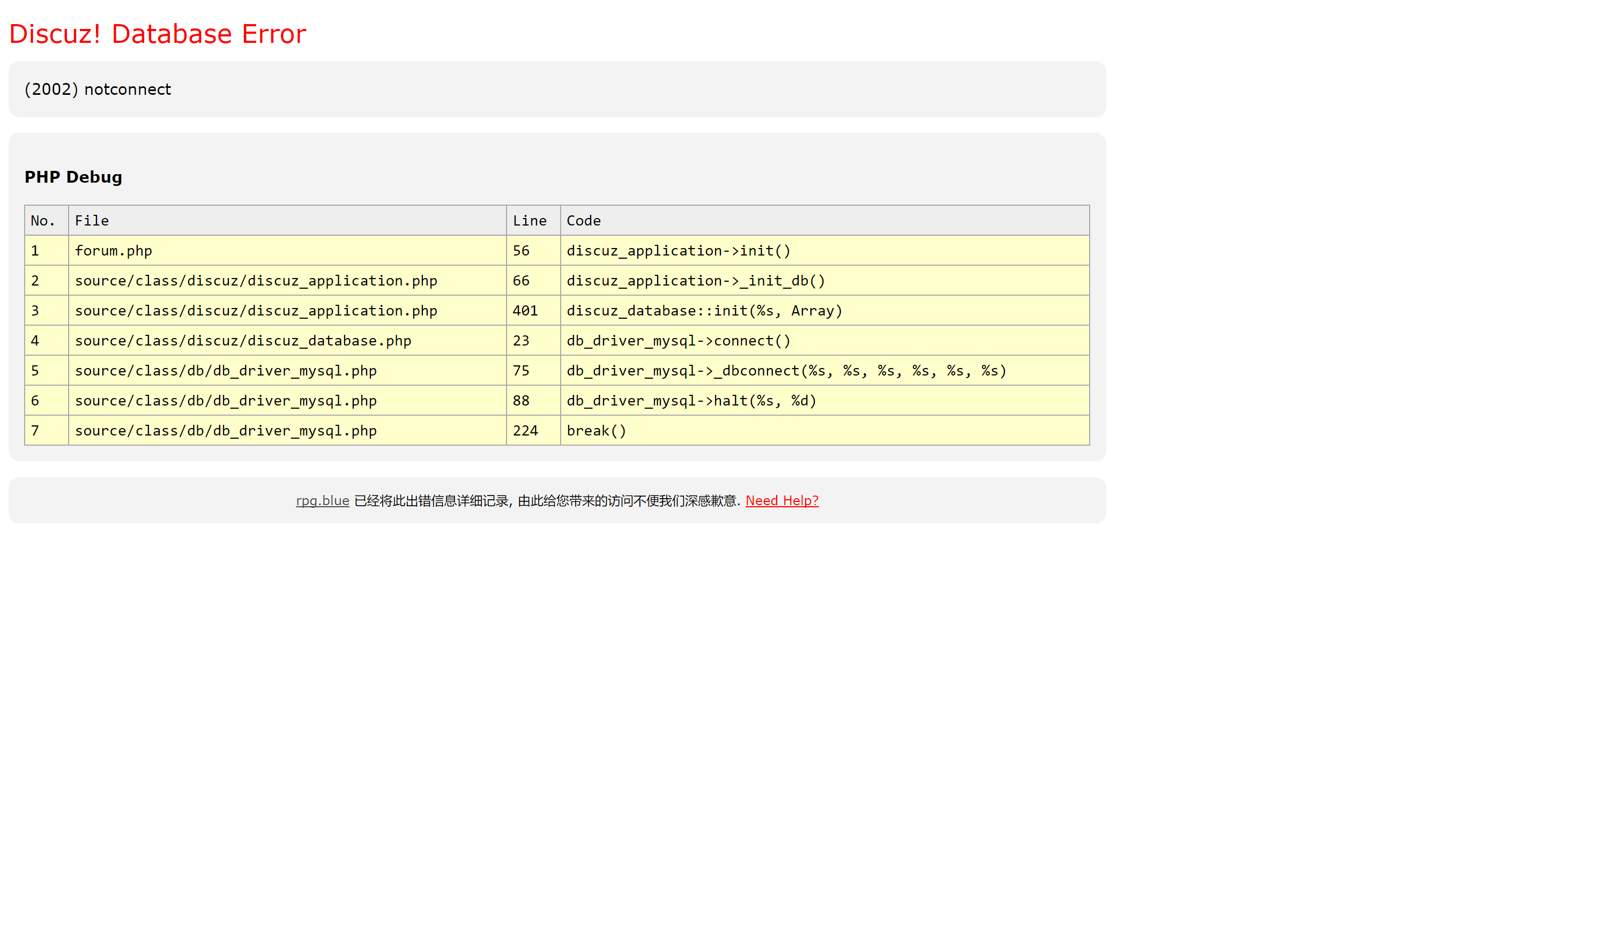
Task: Click db_driver_mysql.php file in row 5
Action: (x=287, y=371)
